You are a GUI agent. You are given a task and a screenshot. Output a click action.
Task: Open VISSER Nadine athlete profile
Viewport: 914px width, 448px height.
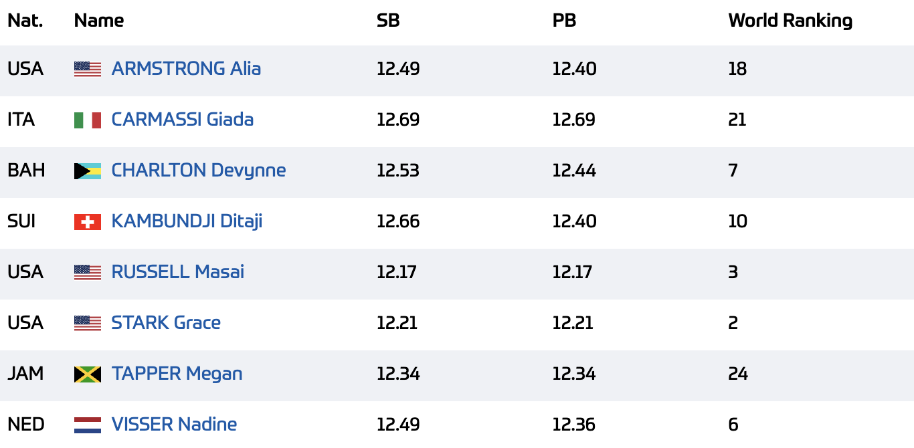point(174,425)
